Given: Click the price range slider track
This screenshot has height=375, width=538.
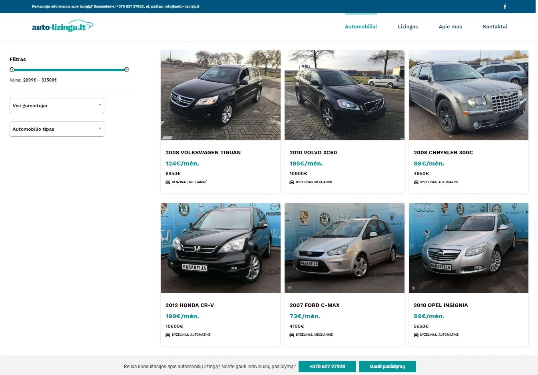Looking at the screenshot, I should pos(69,70).
